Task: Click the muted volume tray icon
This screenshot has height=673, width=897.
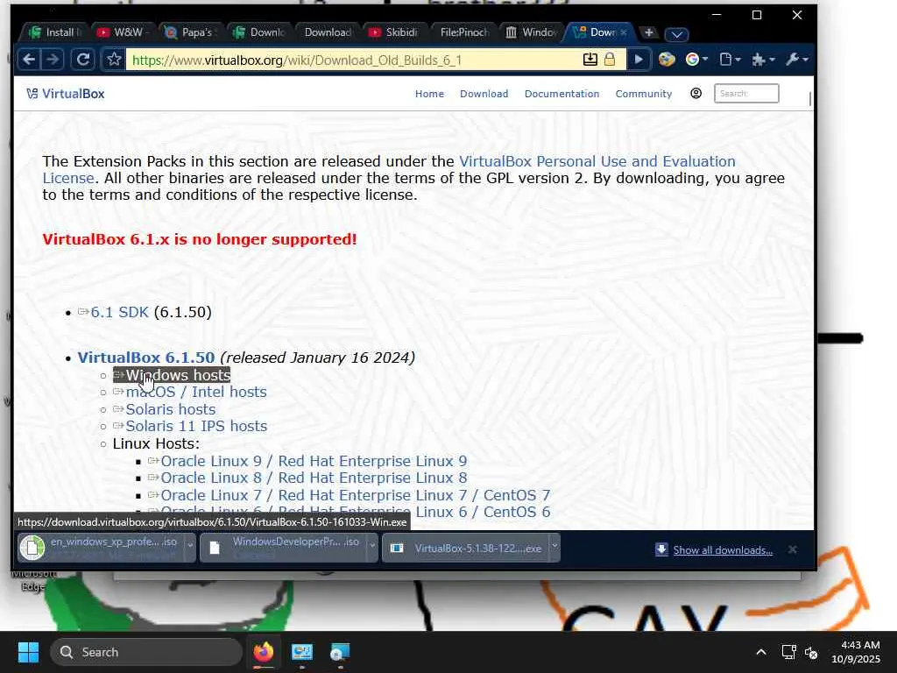Action: pos(811,652)
